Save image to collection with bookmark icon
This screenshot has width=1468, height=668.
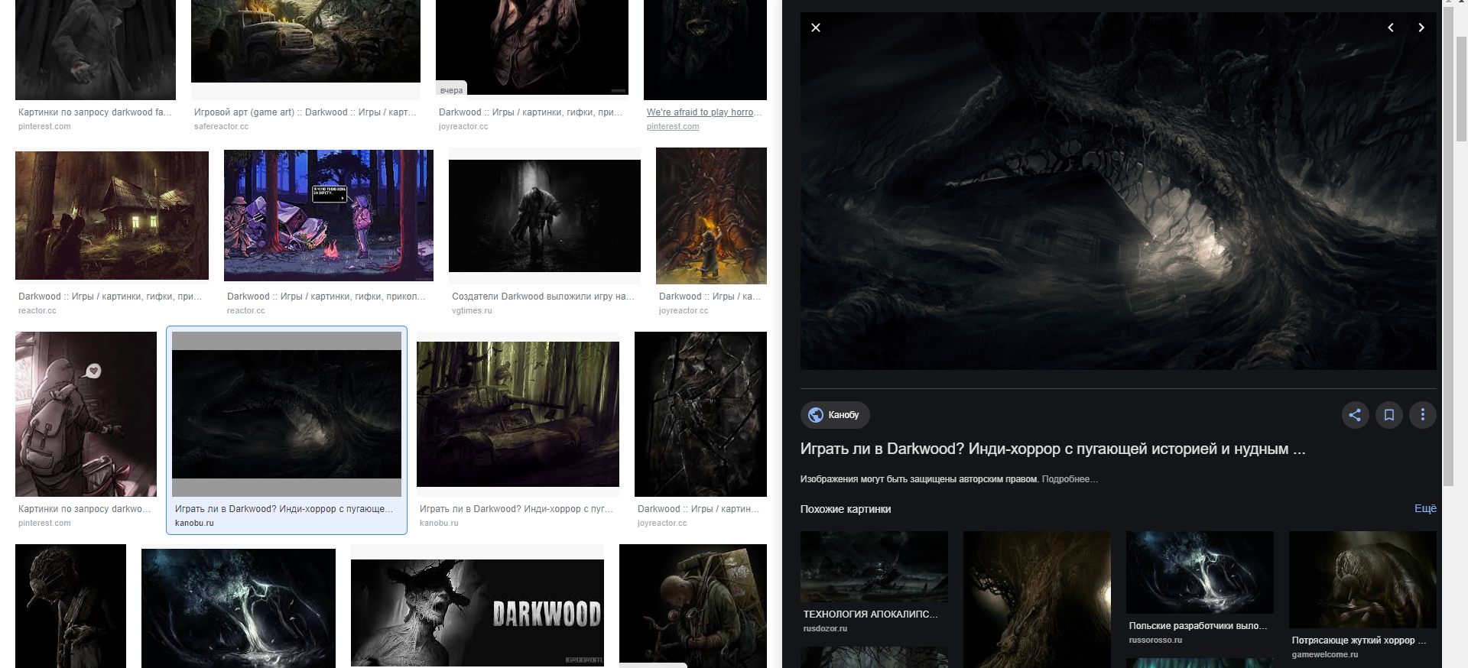pyautogui.click(x=1389, y=415)
